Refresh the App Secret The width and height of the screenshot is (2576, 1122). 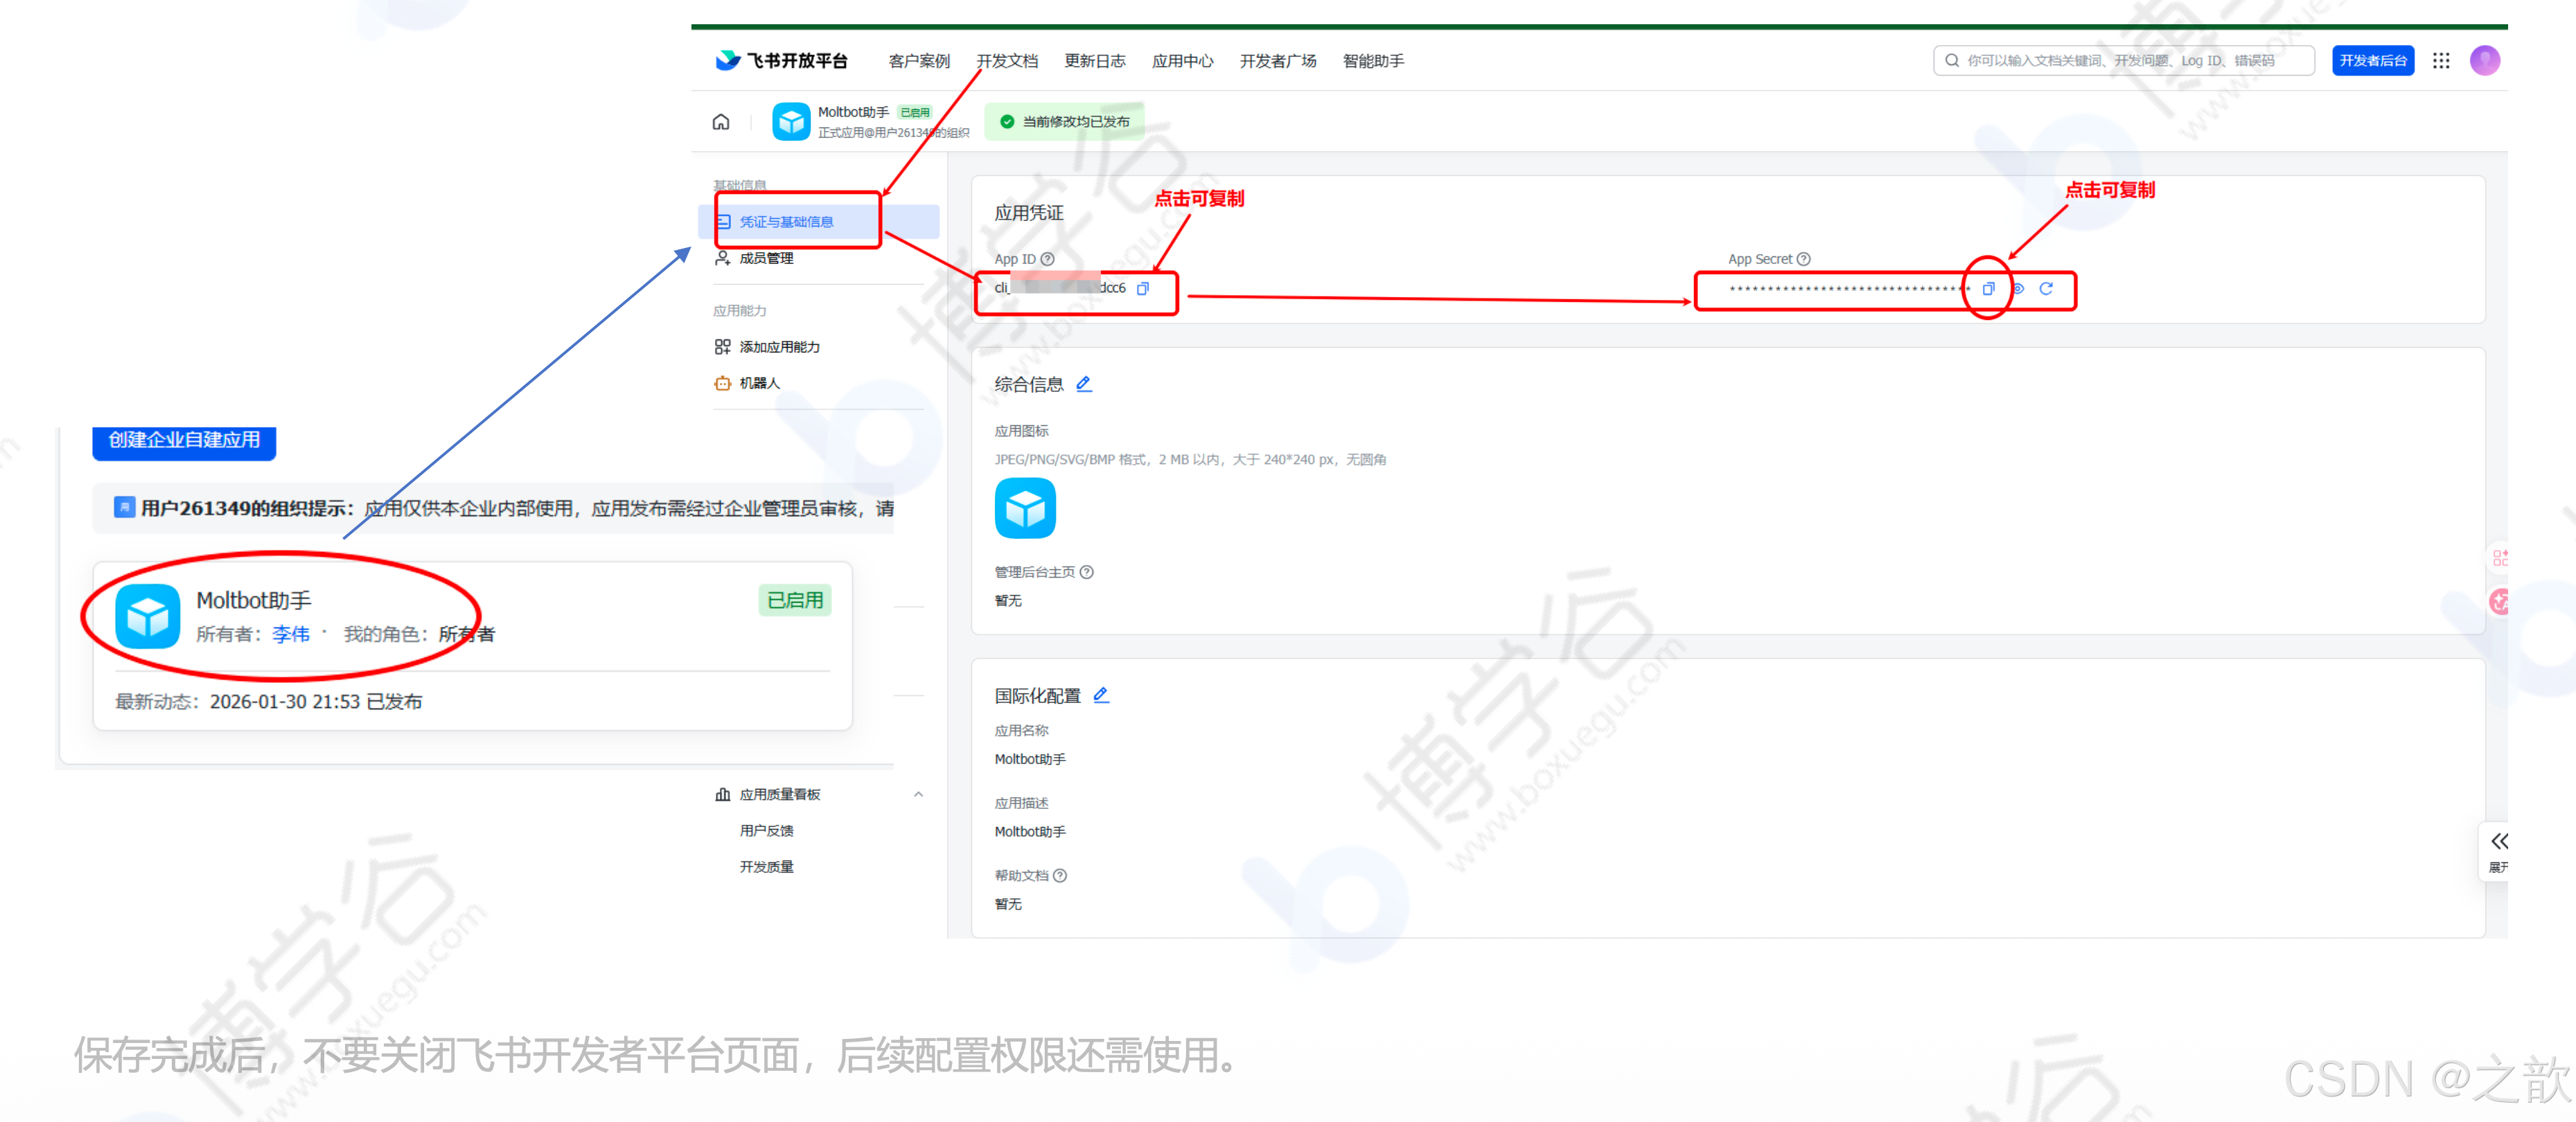(x=2046, y=289)
